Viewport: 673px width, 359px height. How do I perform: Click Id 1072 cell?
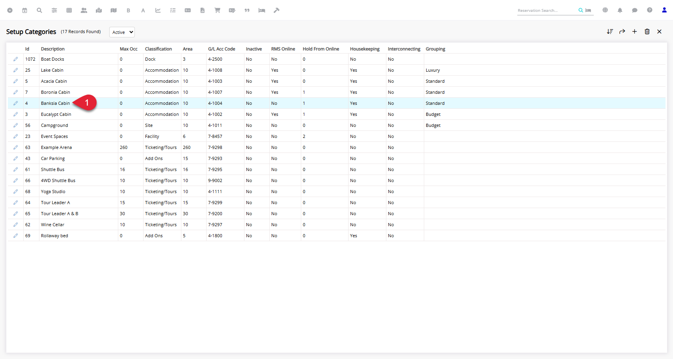30,59
